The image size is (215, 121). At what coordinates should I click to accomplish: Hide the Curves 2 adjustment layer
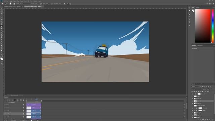192,111
